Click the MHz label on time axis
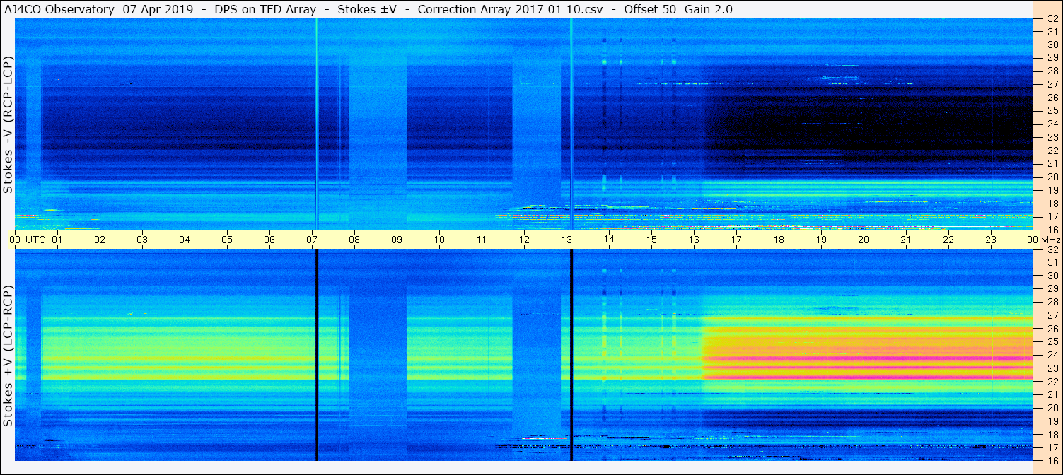 [1050, 240]
